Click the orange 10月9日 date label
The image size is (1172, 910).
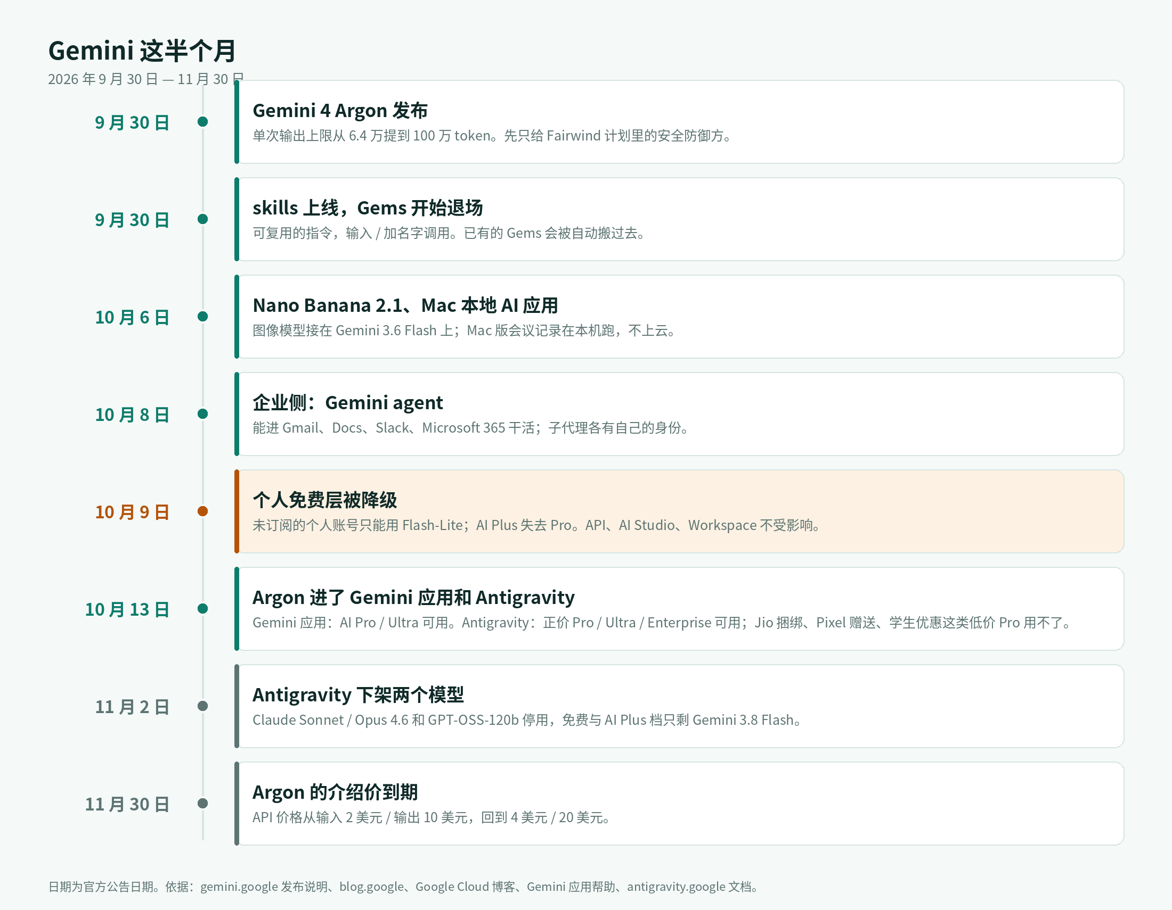click(132, 512)
